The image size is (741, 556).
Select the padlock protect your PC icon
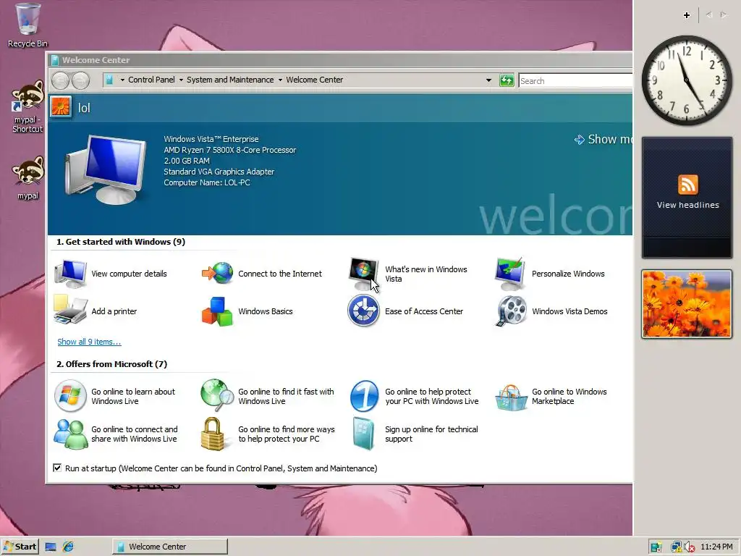point(212,434)
